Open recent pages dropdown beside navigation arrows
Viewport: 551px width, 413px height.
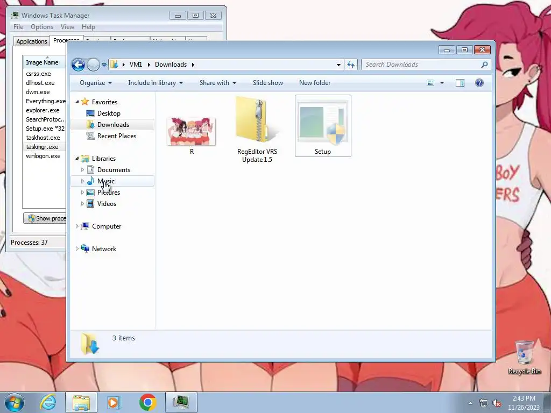tap(104, 65)
